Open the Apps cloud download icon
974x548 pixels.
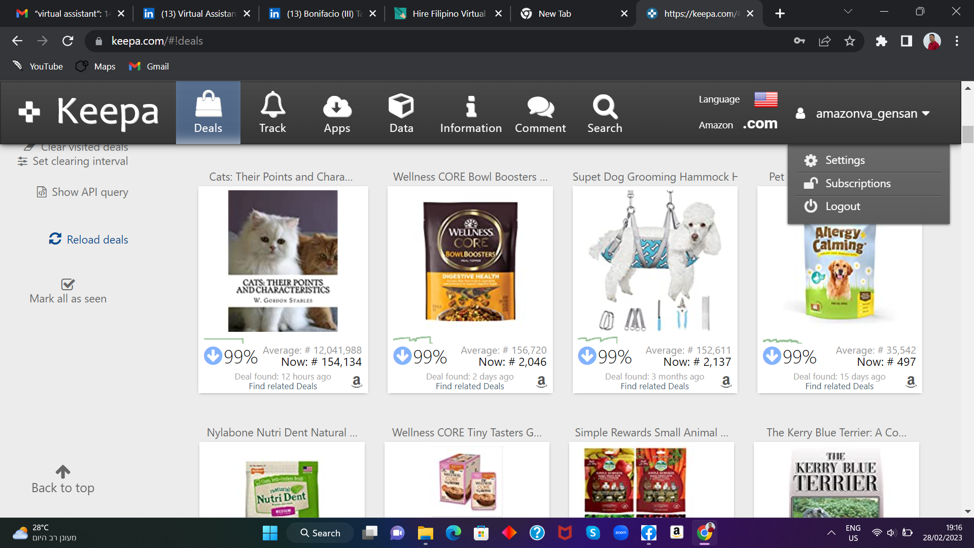(337, 106)
